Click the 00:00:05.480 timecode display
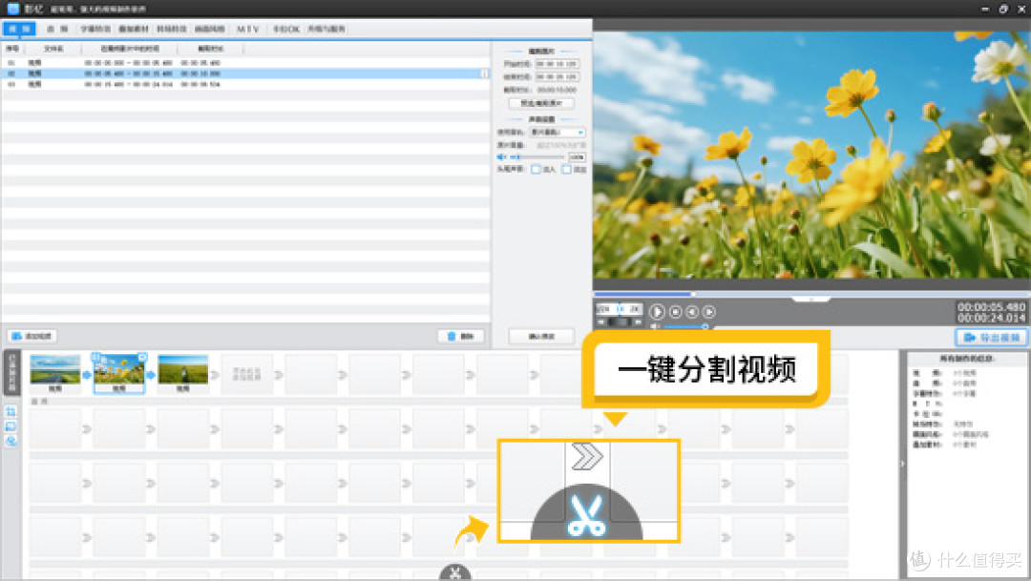 point(991,307)
